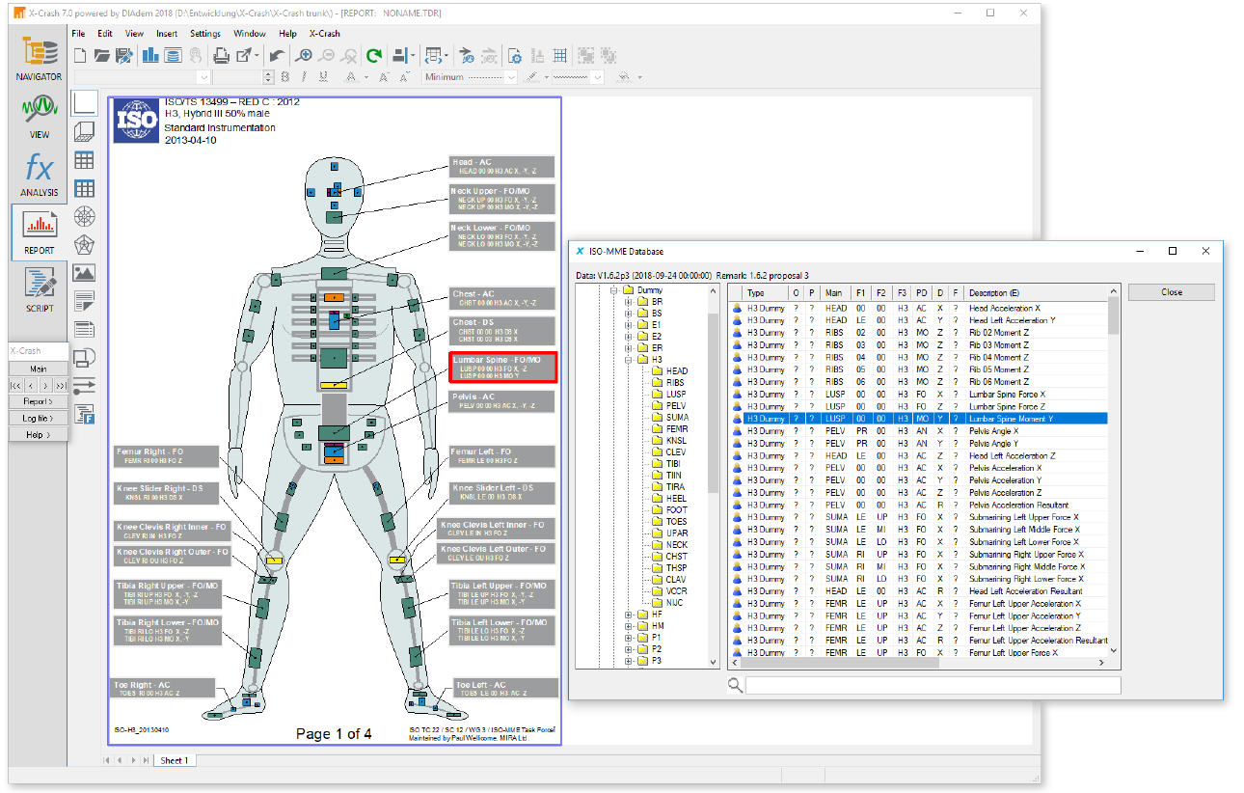Click the database search input field
The height and width of the screenshot is (793, 1244).
(933, 685)
